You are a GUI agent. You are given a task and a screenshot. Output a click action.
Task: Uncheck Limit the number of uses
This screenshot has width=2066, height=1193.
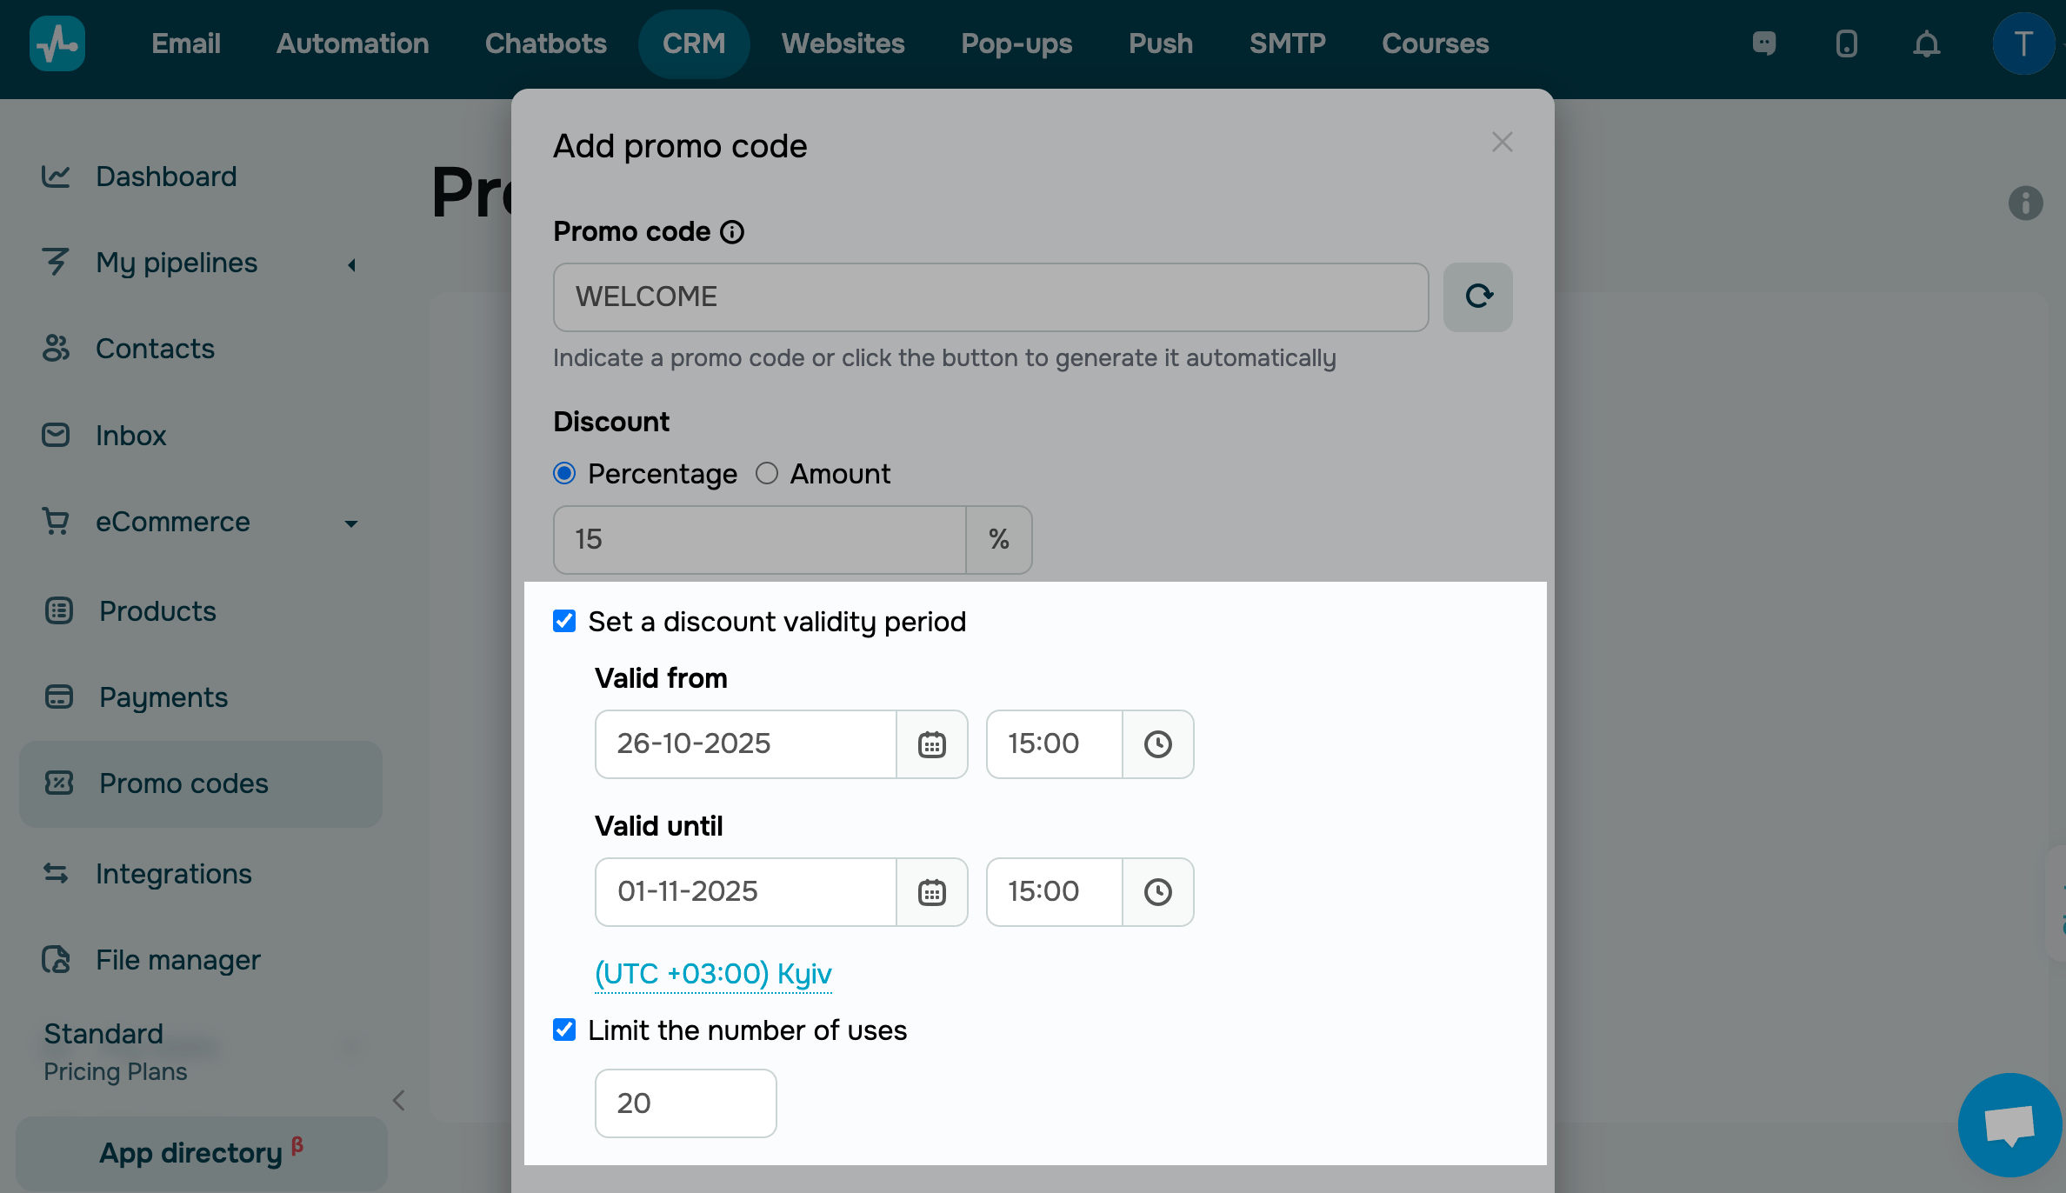[x=564, y=1030]
